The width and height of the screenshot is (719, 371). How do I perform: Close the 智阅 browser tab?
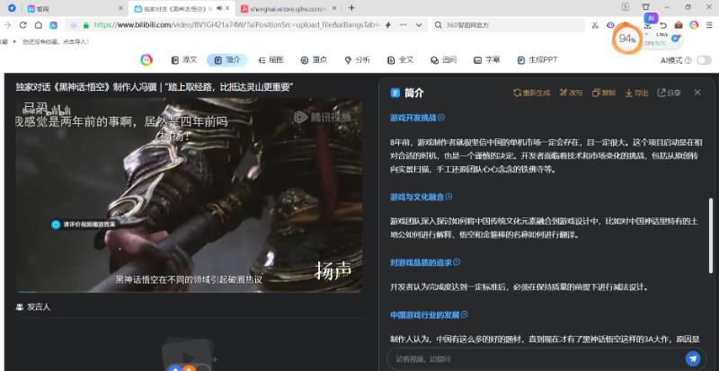pos(120,8)
